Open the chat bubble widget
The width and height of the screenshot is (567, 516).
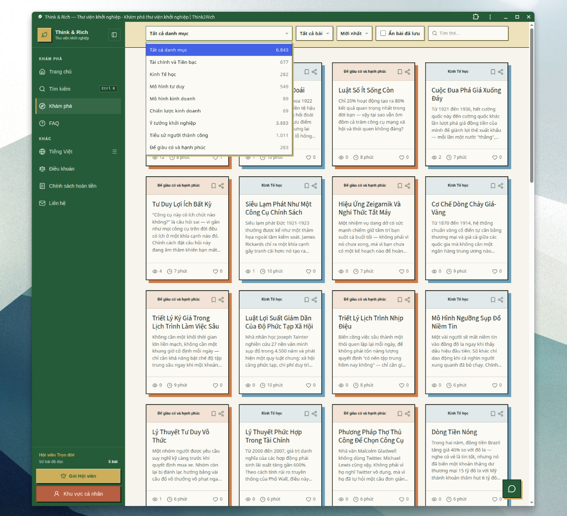coord(511,489)
